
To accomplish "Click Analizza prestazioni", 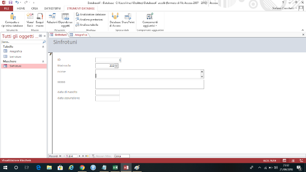I will coord(89,20).
